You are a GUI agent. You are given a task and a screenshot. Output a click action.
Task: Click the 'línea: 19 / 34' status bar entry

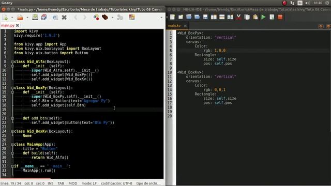pos(11,183)
